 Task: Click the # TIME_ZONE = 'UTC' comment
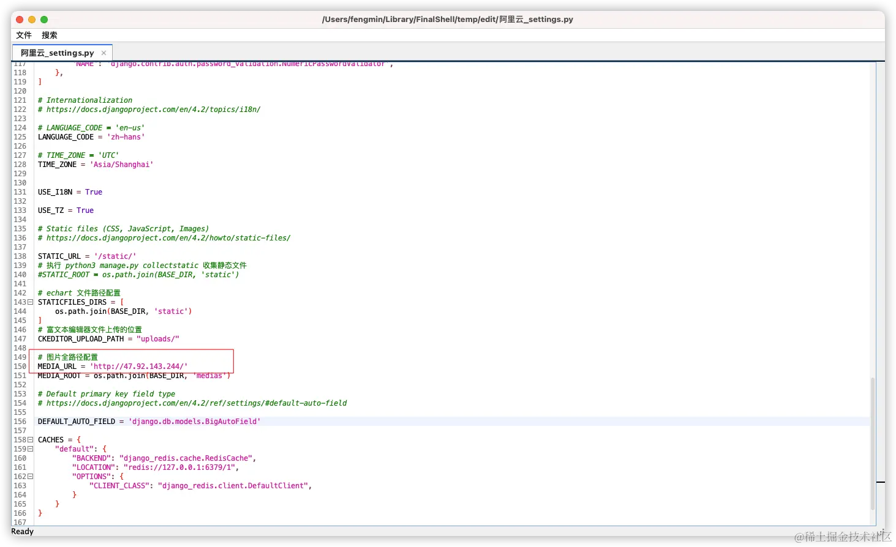(x=78, y=155)
